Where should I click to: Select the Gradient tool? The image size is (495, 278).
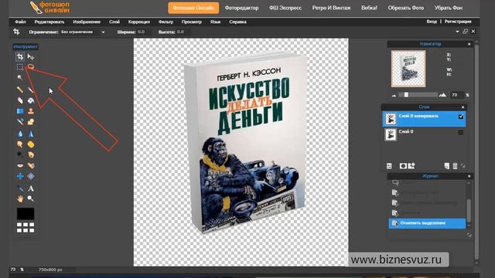[x=20, y=111]
